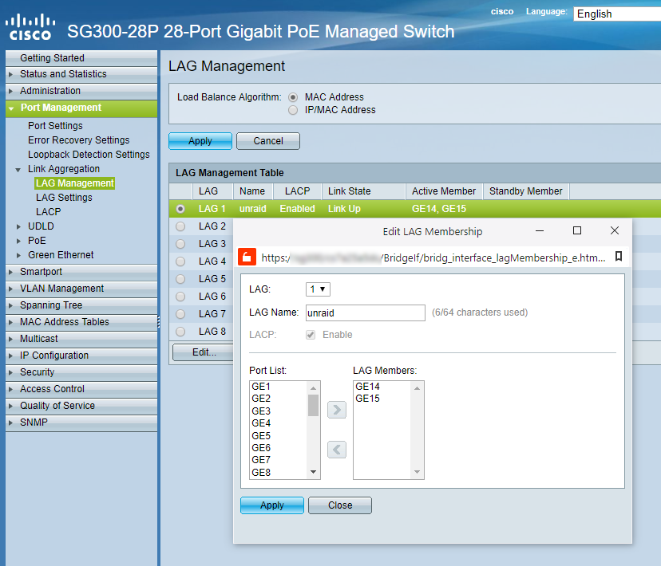Expand the UDLD submenu

(18, 226)
